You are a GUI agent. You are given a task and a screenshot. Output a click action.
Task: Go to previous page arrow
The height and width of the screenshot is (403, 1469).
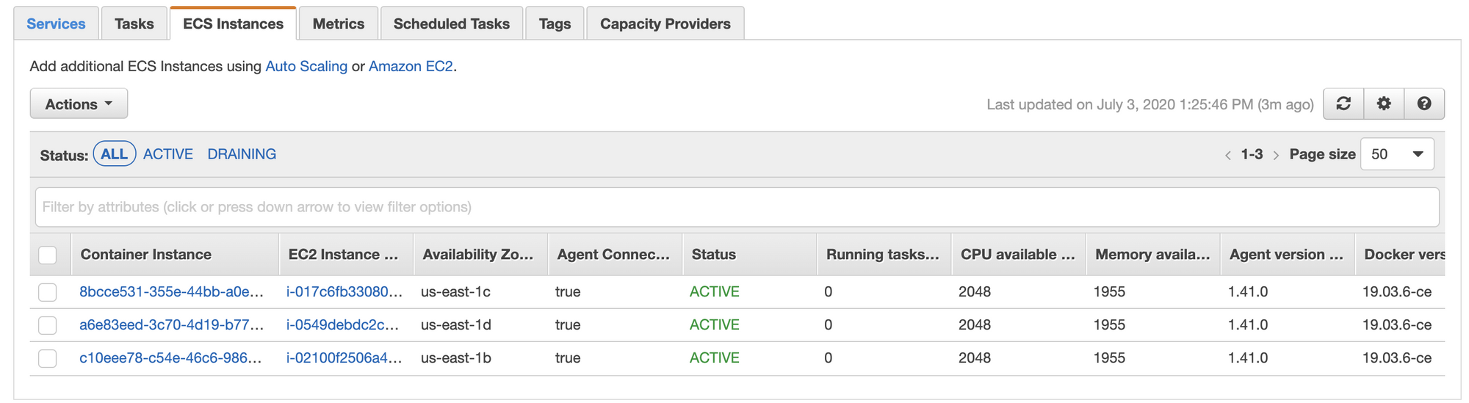pyautogui.click(x=1228, y=155)
